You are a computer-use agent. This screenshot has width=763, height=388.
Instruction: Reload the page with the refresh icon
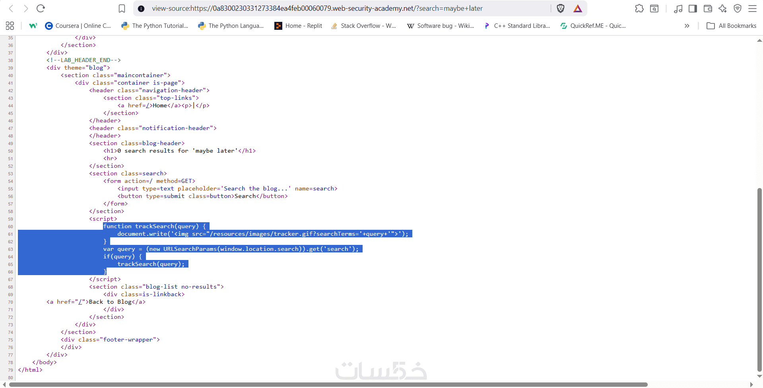[x=41, y=8]
